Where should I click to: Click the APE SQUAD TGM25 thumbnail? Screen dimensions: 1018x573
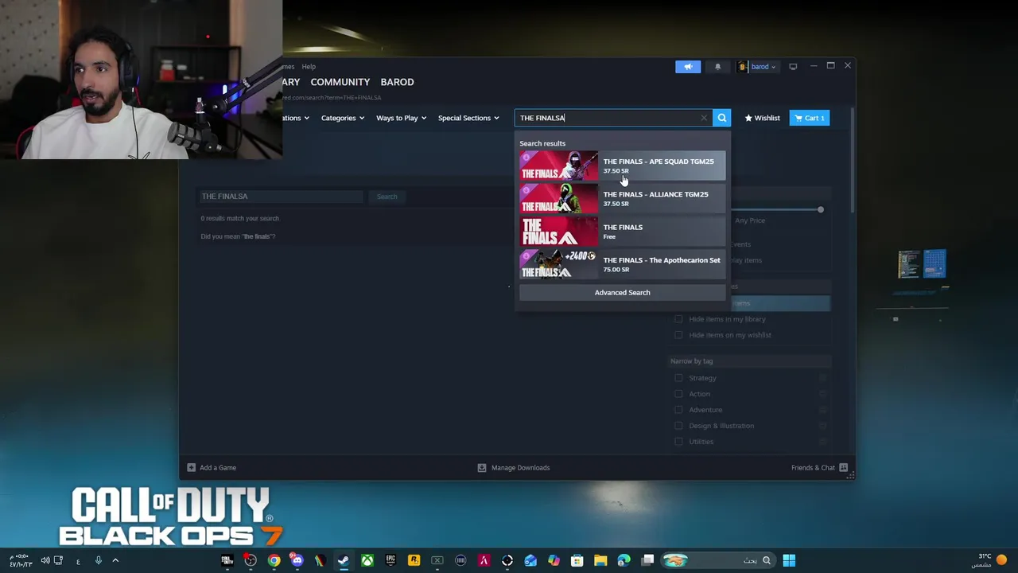pos(558,166)
